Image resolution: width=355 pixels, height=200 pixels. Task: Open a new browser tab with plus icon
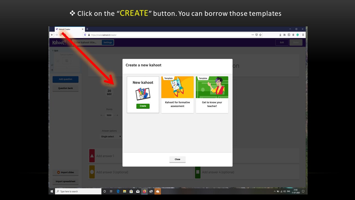(x=87, y=29)
